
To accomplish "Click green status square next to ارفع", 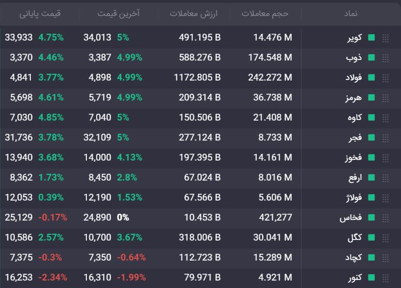I will [371, 177].
